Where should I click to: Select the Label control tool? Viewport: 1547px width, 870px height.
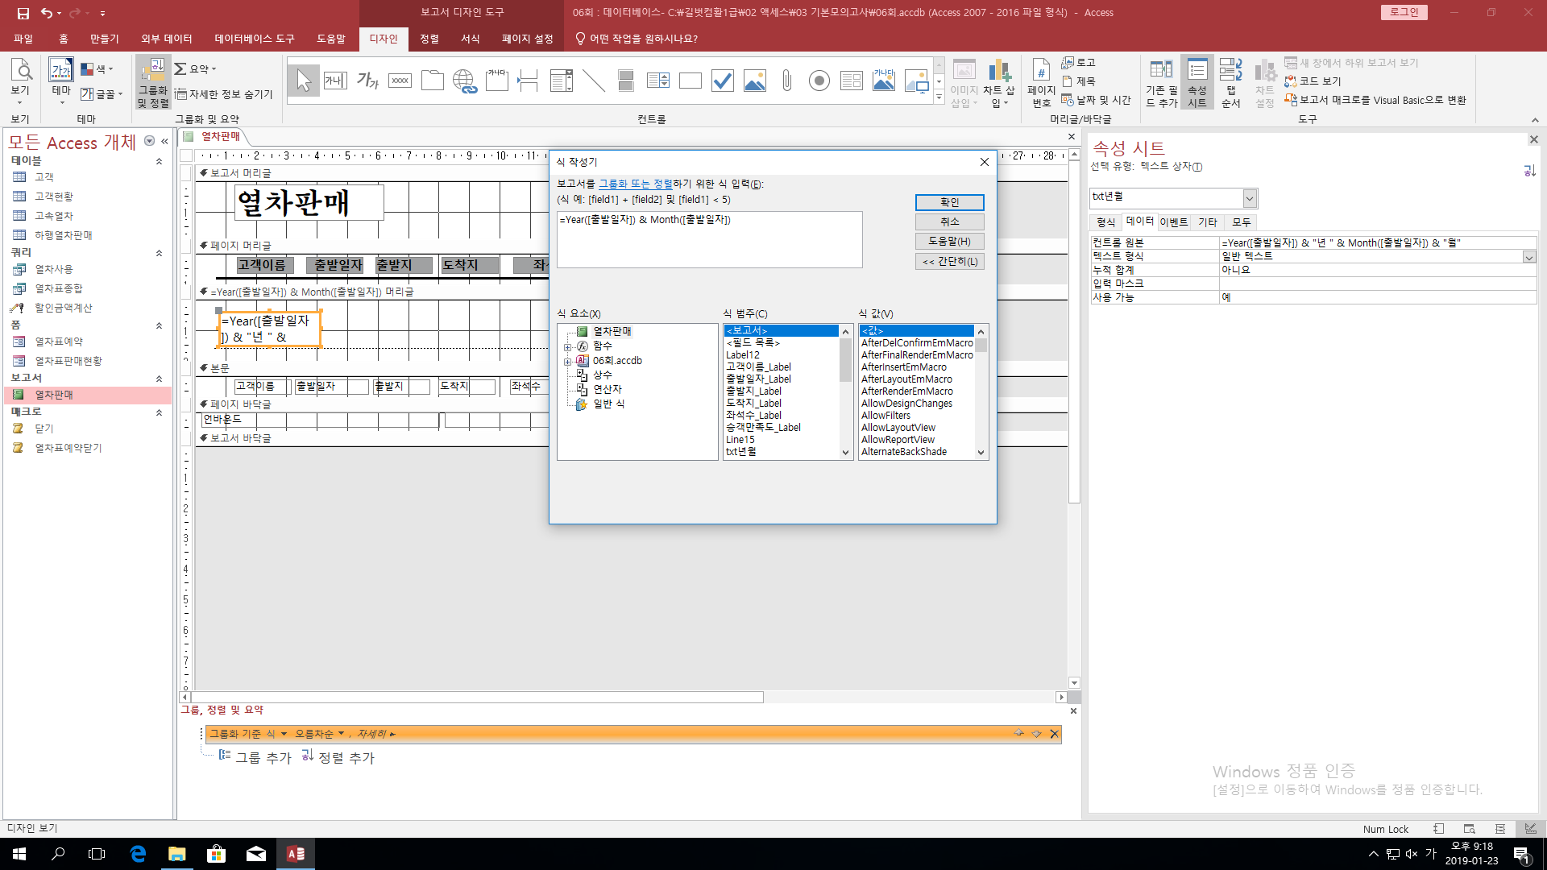tap(367, 81)
